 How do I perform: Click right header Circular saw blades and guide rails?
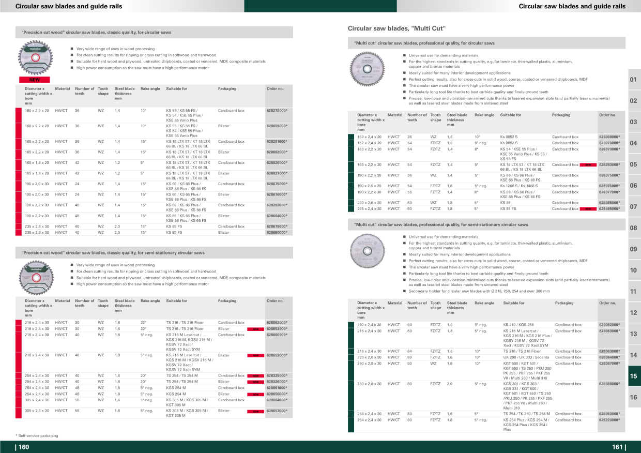(x=572, y=6)
